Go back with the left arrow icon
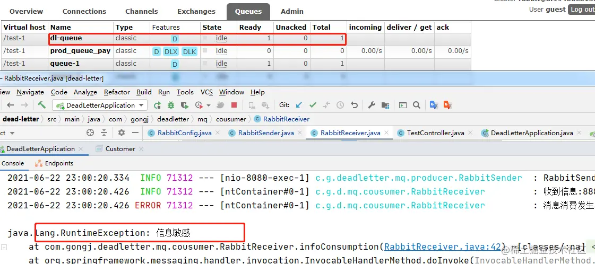This screenshot has height=264, width=595. pos(11,105)
